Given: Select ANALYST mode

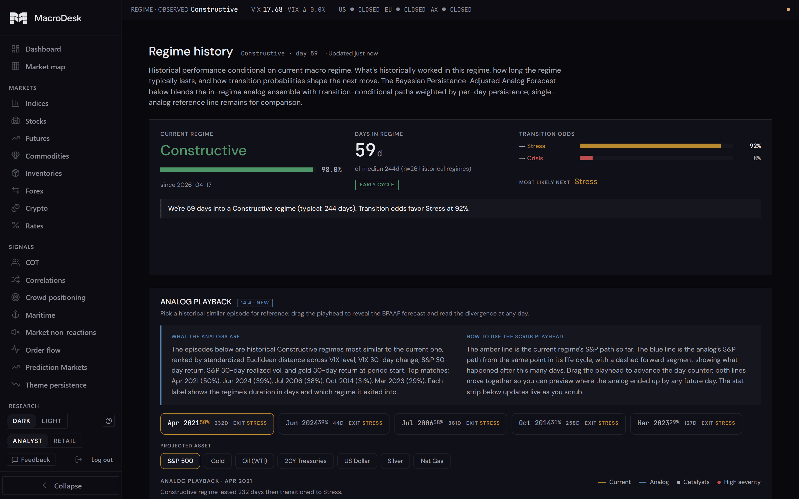Looking at the screenshot, I should (27, 441).
